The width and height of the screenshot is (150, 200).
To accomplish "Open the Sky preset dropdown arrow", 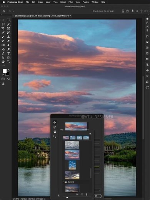I will pyautogui.click(x=88, y=130).
